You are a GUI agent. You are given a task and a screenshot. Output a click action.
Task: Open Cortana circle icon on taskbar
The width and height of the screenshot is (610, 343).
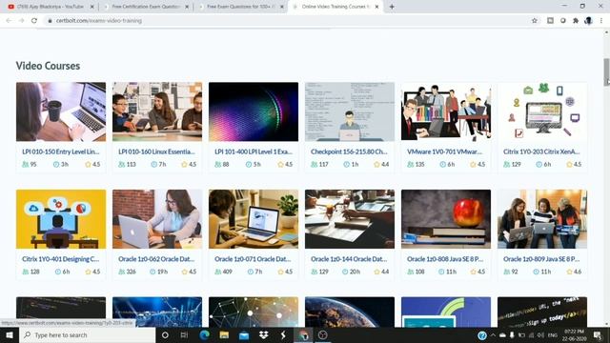click(x=165, y=334)
